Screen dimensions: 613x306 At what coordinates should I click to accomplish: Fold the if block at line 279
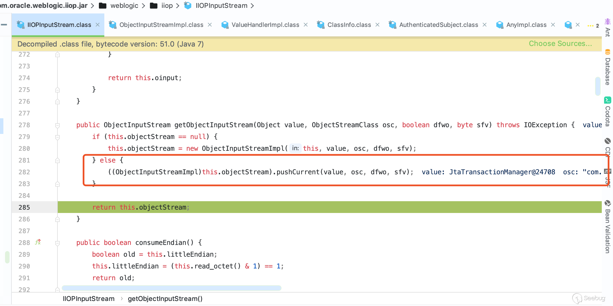[57, 137]
